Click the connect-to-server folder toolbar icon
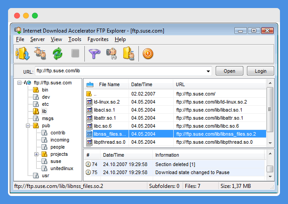 22,54
